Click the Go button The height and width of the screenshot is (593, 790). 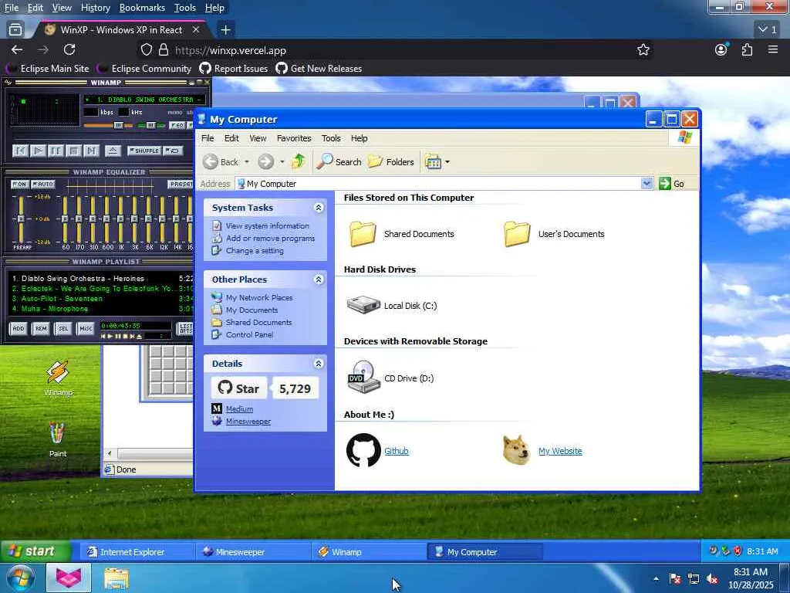(672, 184)
